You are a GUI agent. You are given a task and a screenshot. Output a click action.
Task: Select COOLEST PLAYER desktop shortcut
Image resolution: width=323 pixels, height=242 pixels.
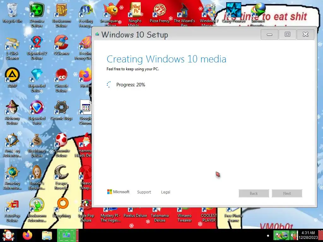(x=209, y=215)
